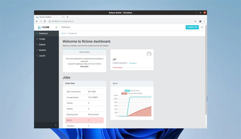The width and height of the screenshot is (241, 139).
Task: Click the address bar URL
Action: pos(63,22)
